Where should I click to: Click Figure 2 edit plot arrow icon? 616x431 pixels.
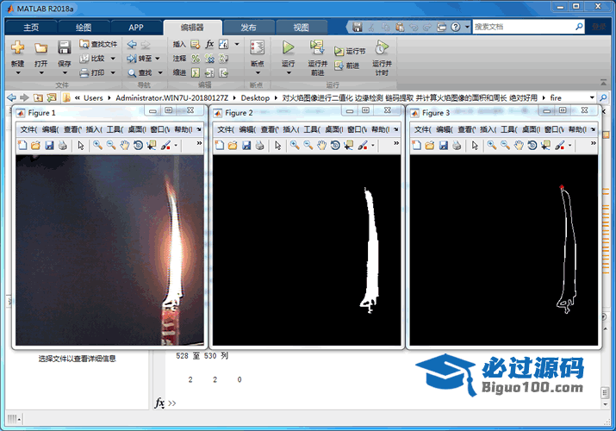tap(277, 146)
